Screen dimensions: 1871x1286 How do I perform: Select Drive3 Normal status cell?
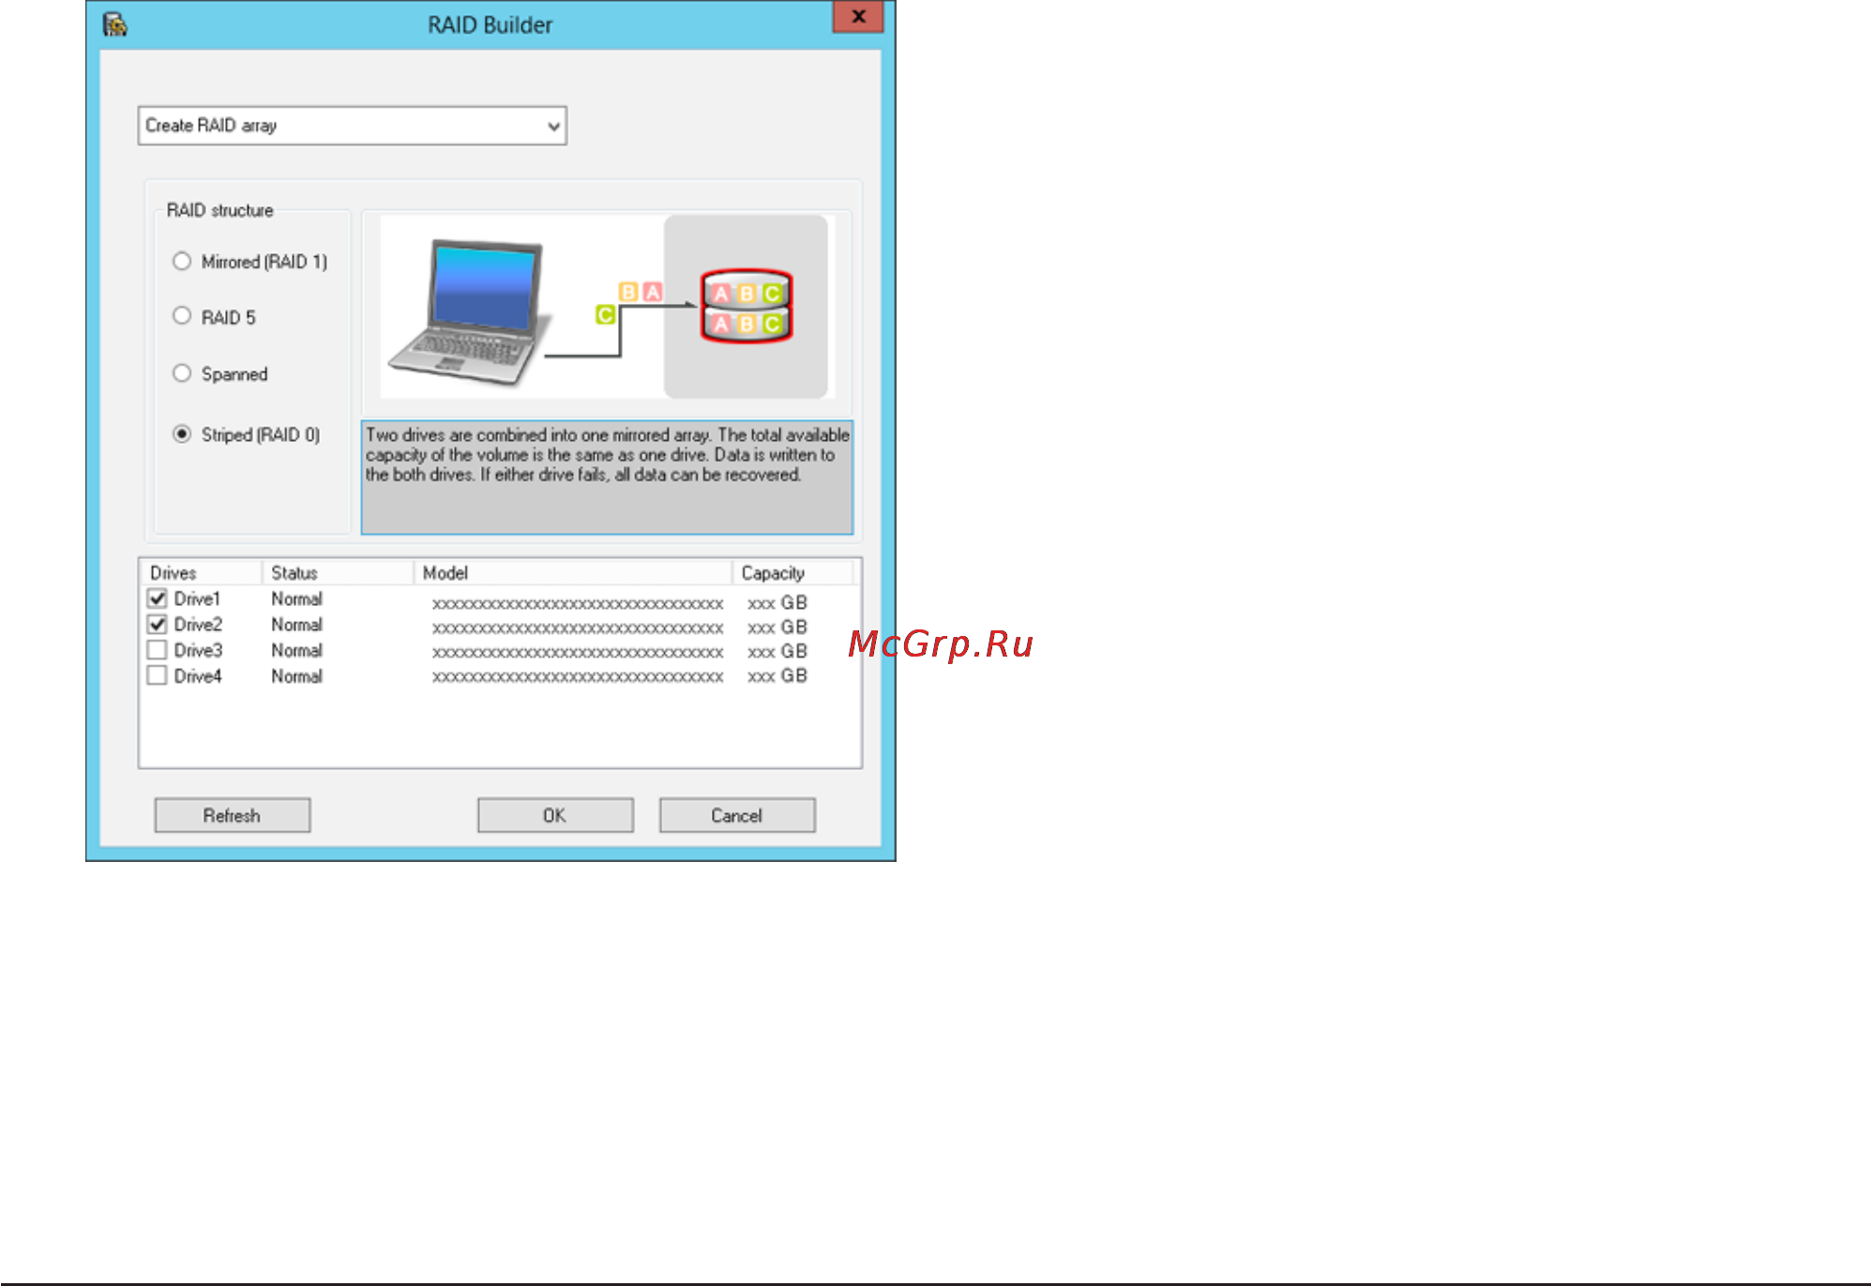coord(297,650)
